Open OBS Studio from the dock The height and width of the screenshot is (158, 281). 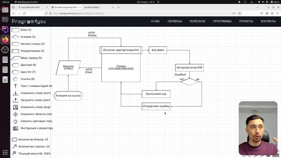coord(5,50)
